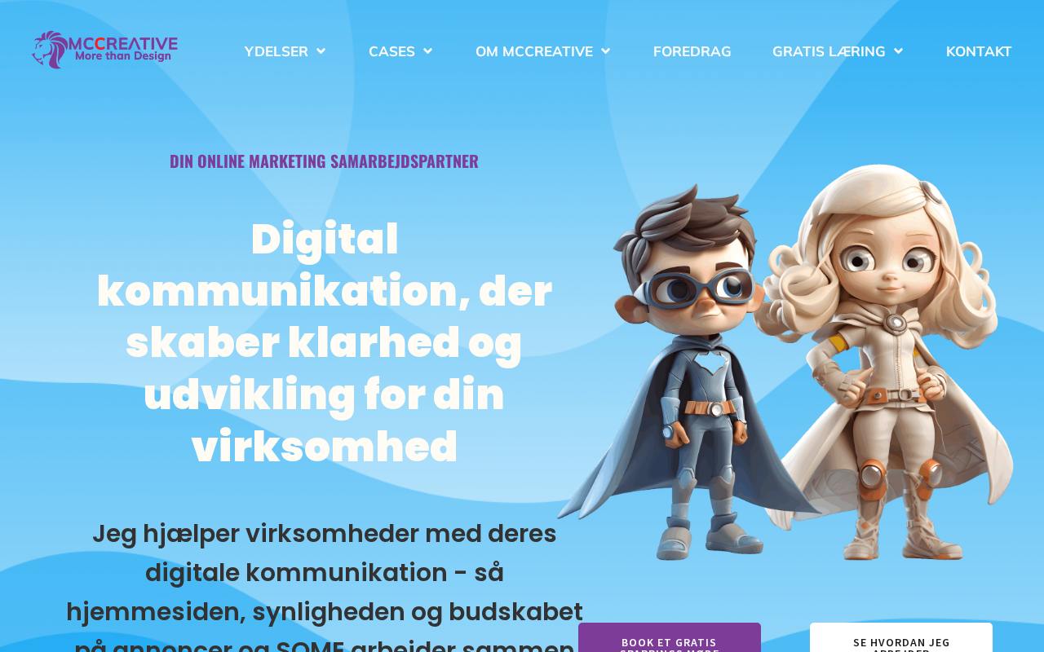Click the MCCREATIVE wordmark in the header

[123, 43]
